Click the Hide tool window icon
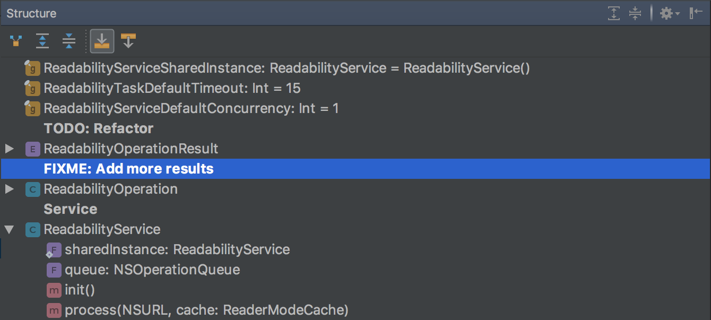711x320 pixels. [x=696, y=13]
